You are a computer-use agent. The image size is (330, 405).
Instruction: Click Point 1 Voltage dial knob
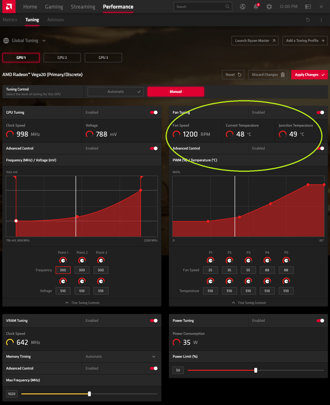[x=63, y=281]
